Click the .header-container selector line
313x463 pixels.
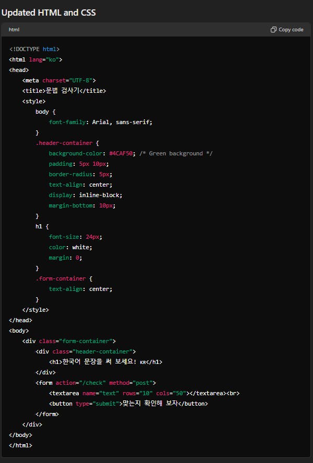67,143
